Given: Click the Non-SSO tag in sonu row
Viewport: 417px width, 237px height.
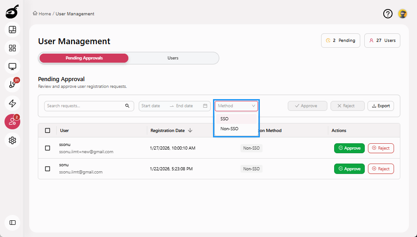Looking at the screenshot, I should pos(251,169).
